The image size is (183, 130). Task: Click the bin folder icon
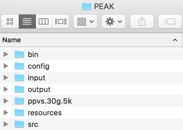19,54
